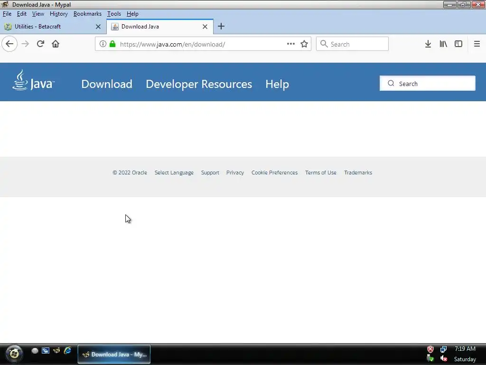Click the Download Java taskbar button
Screen dimensions: 486x365
(x=114, y=354)
